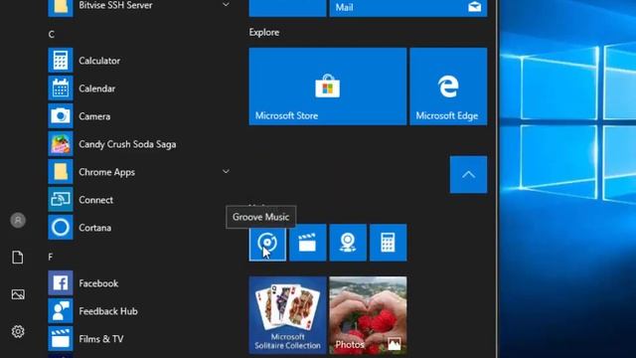Expand the Bitvise SSH Server chevron

tap(226, 5)
